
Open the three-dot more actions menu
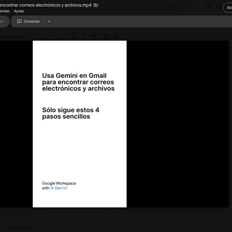pos(128,37)
